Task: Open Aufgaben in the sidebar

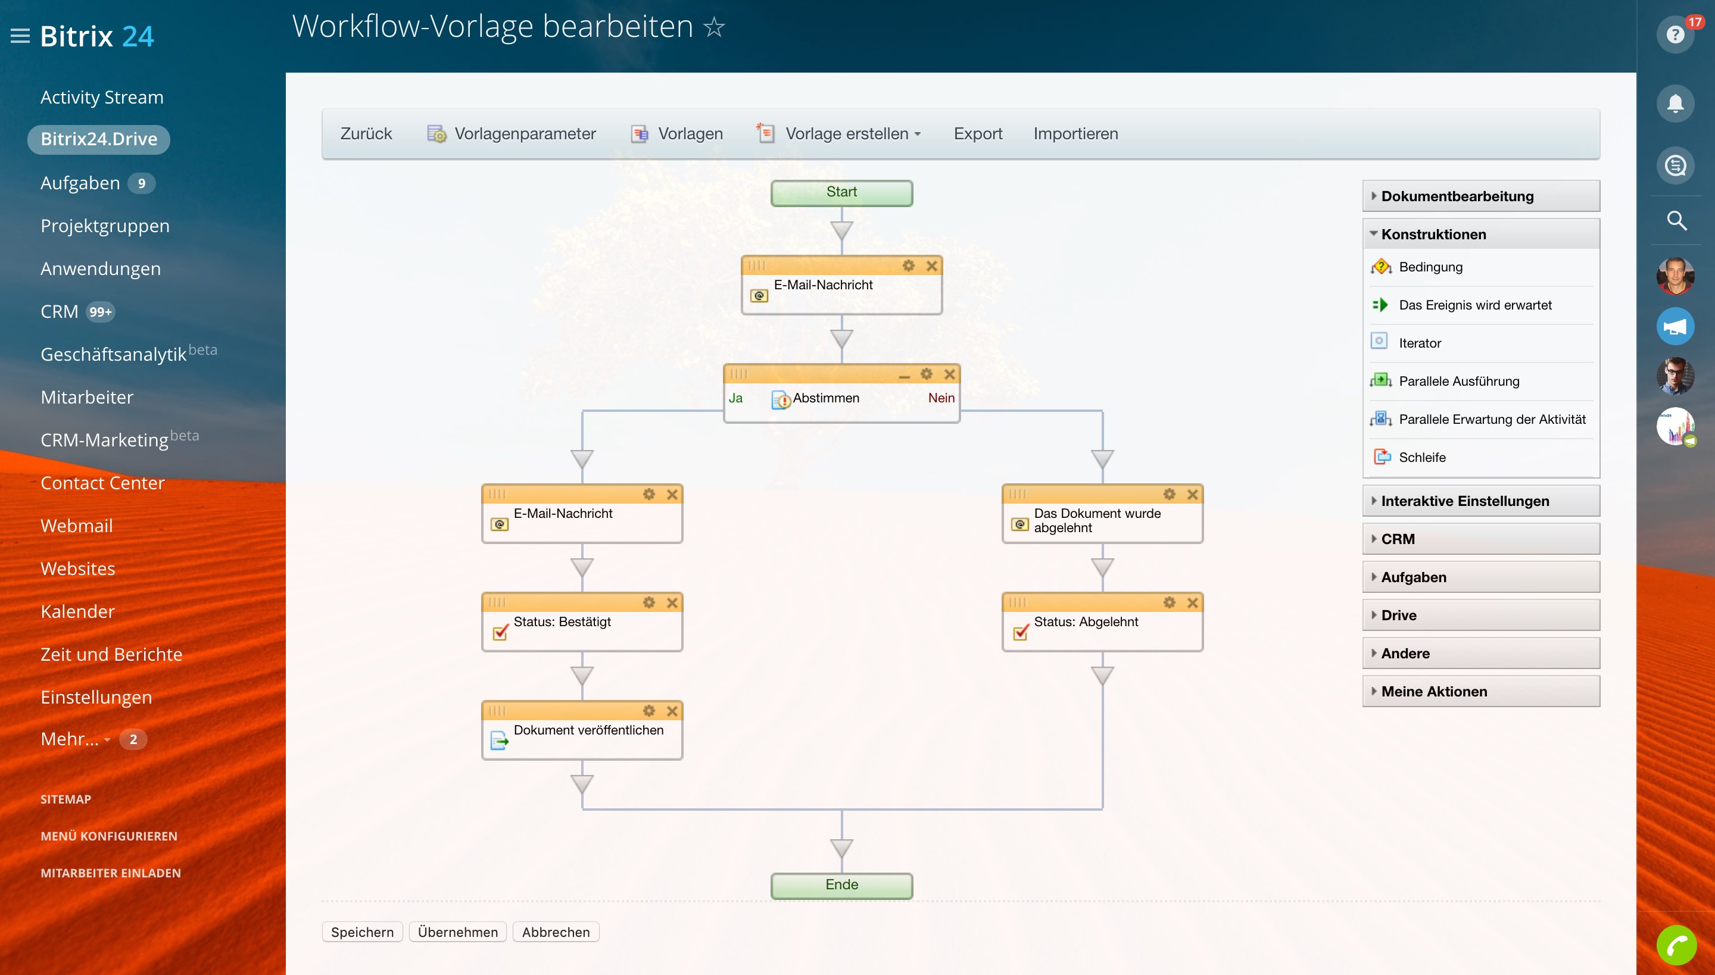Action: [80, 183]
